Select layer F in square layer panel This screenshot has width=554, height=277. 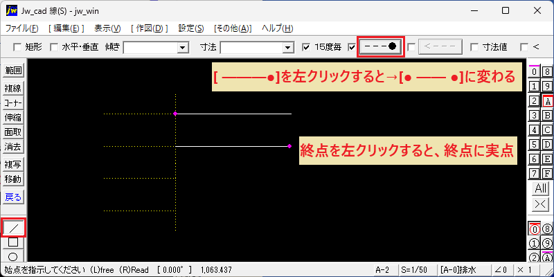(547, 174)
